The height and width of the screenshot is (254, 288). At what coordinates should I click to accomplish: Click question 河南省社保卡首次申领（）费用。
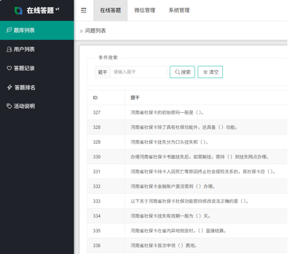point(164,245)
